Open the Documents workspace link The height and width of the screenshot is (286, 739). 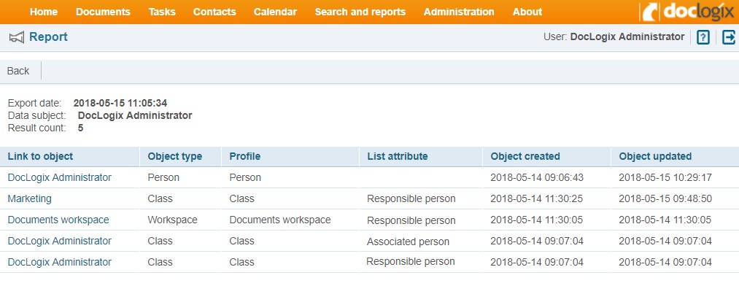point(58,220)
